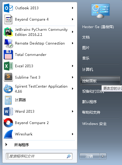
Task: Open 控制面板 control panel
Action: (x=100, y=81)
